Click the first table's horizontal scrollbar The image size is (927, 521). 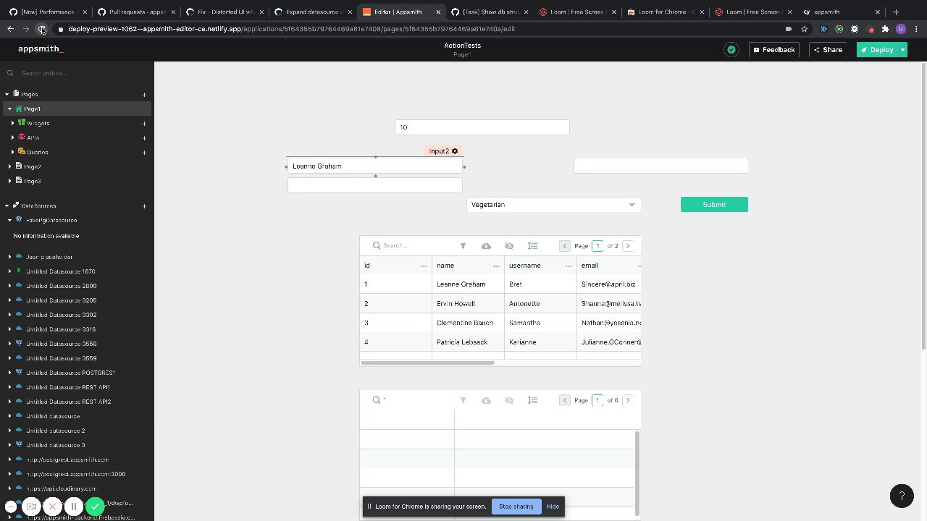[x=427, y=363]
